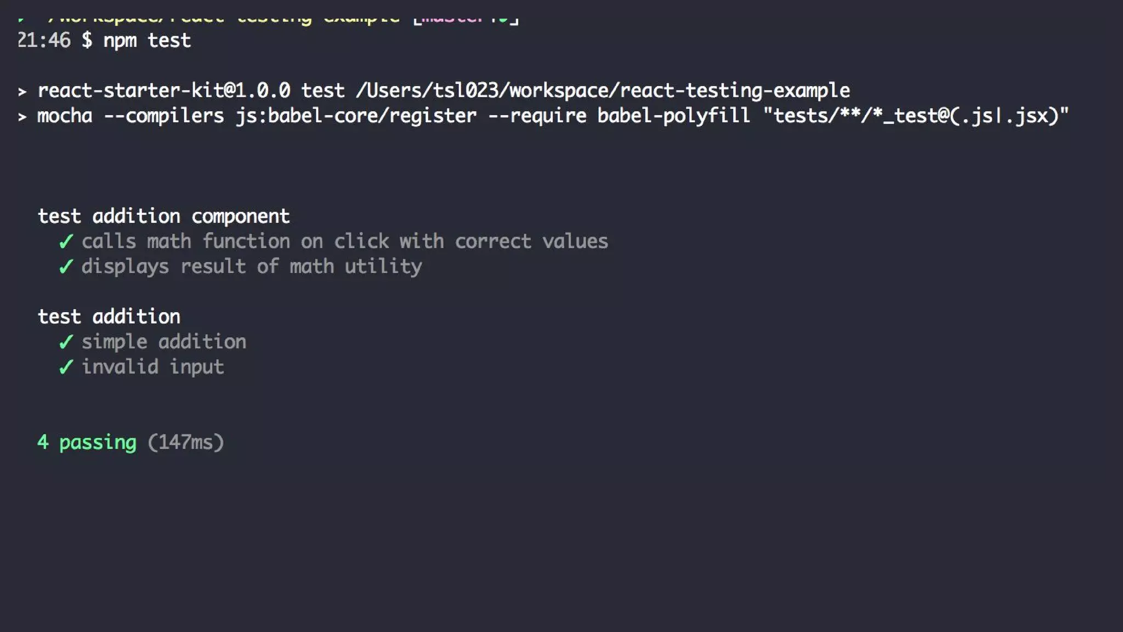The image size is (1123, 632).
Task: Click the arrow before "react-starter-kit@1.0.0"
Action: [22, 91]
